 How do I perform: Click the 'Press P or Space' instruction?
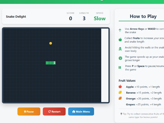click(x=145, y=68)
